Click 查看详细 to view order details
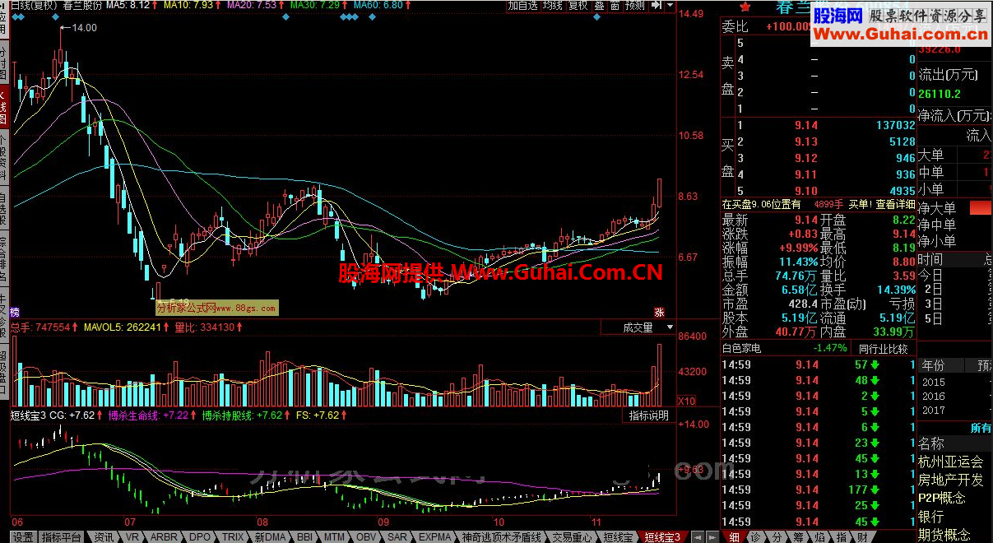The height and width of the screenshot is (543, 993). tap(895, 204)
